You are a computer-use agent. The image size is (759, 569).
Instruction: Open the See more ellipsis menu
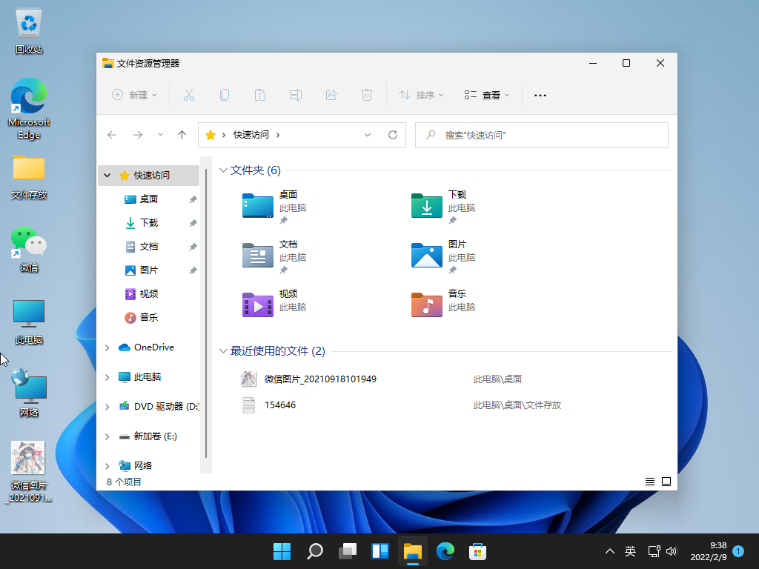click(x=540, y=95)
